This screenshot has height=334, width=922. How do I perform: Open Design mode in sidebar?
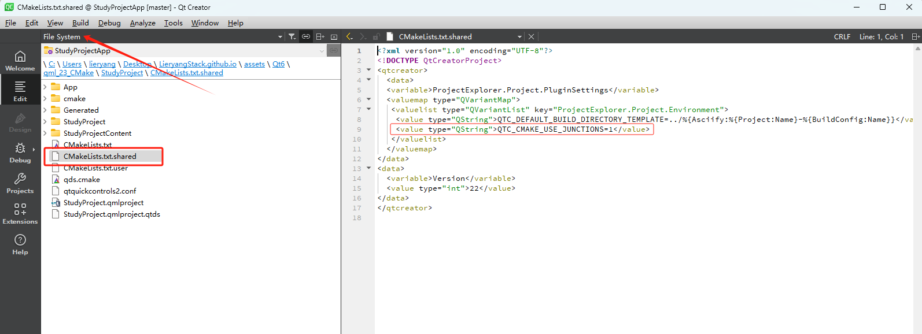20,122
